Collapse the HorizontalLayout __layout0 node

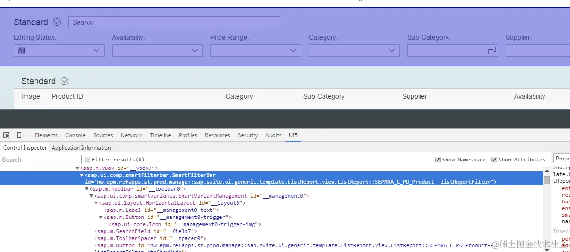[x=96, y=203]
